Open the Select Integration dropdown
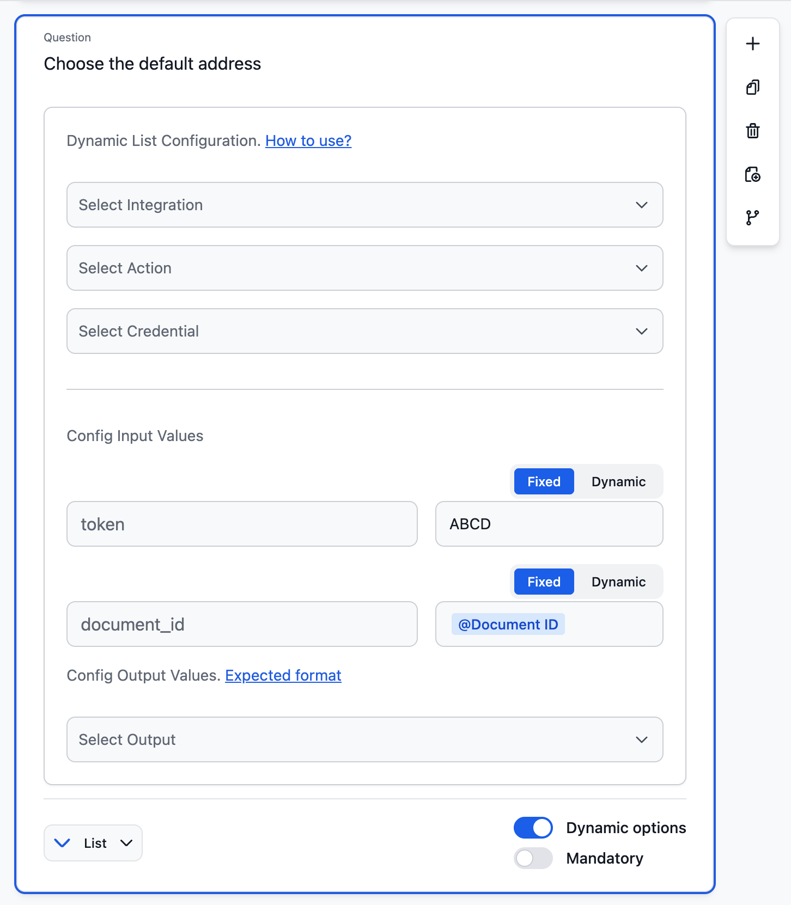791x905 pixels. click(364, 205)
